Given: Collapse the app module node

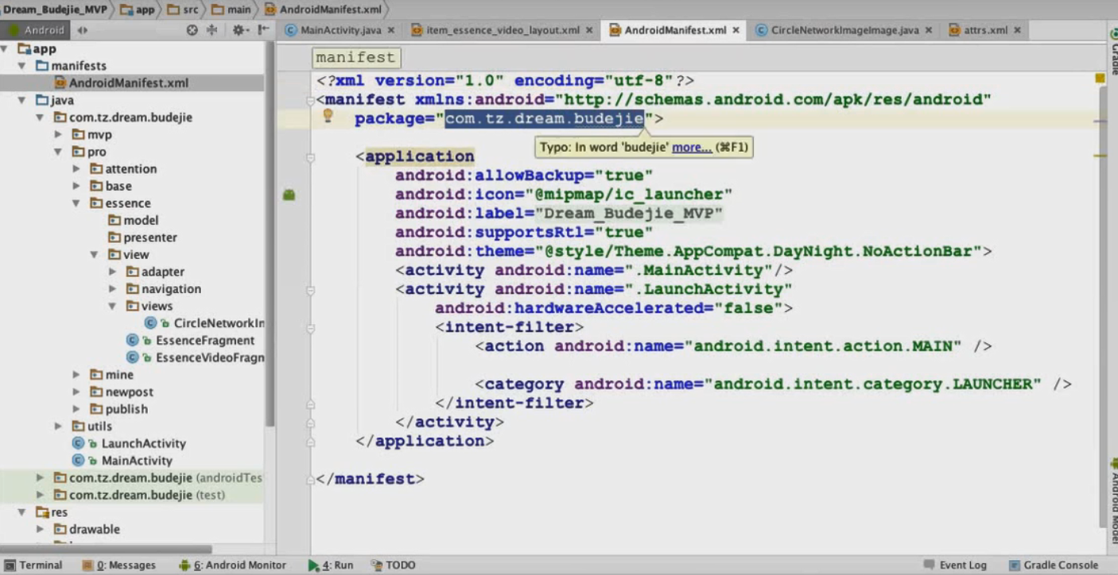Looking at the screenshot, I should (x=6, y=48).
